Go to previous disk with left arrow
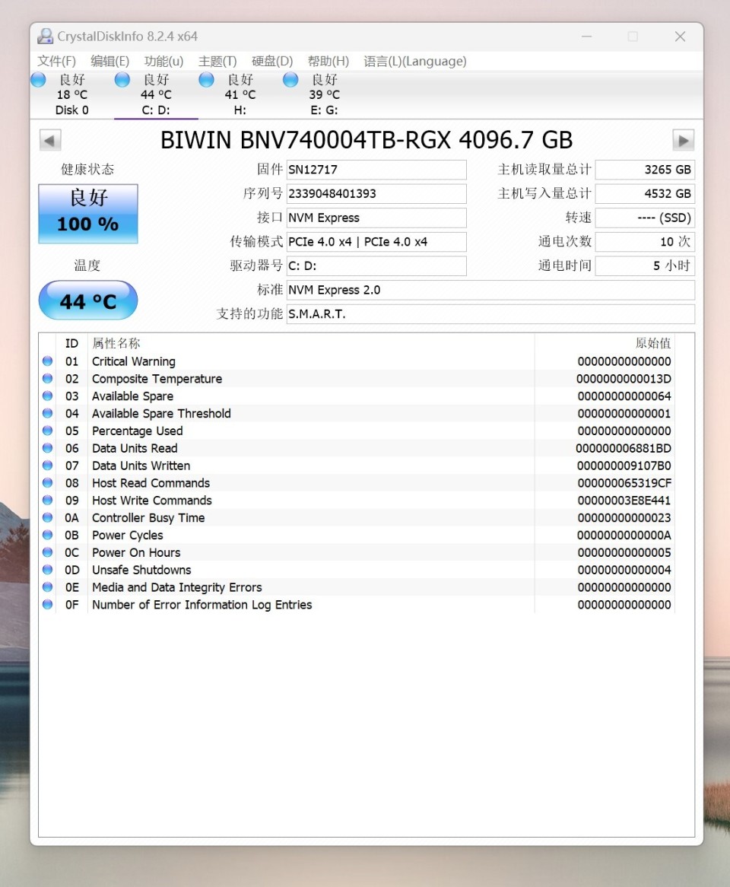Screen dimensions: 730x887 [x=50, y=140]
